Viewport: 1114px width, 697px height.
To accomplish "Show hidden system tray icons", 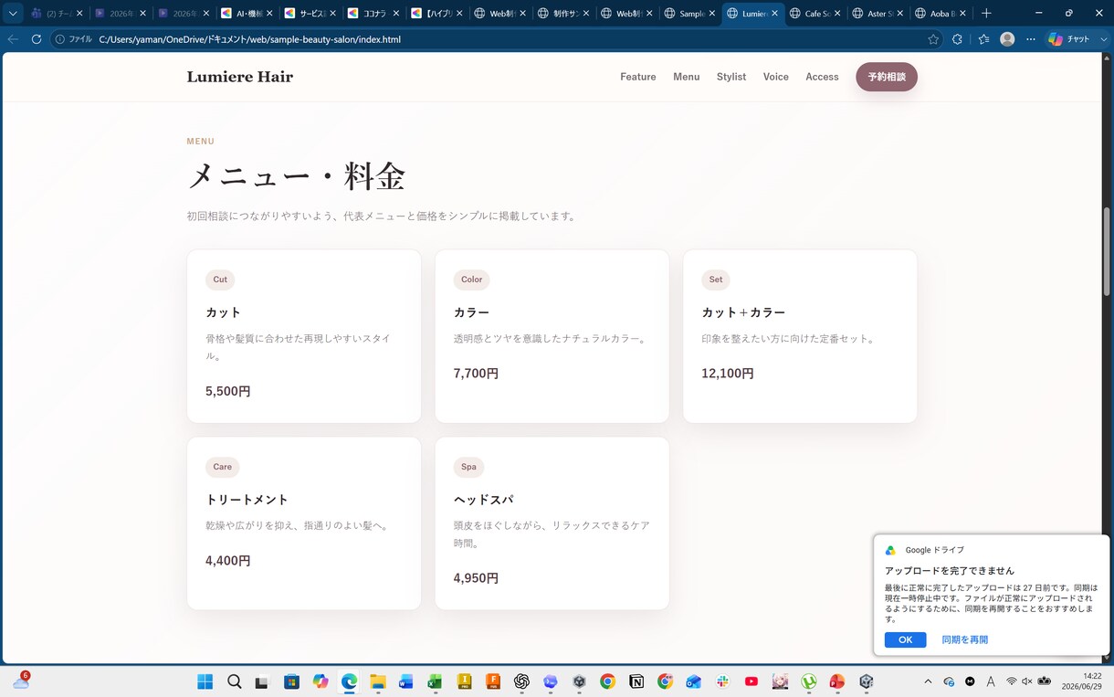I will [928, 681].
